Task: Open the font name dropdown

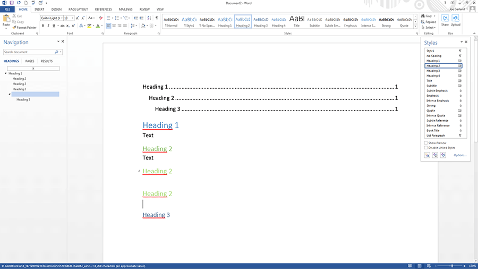Action: pos(61,18)
